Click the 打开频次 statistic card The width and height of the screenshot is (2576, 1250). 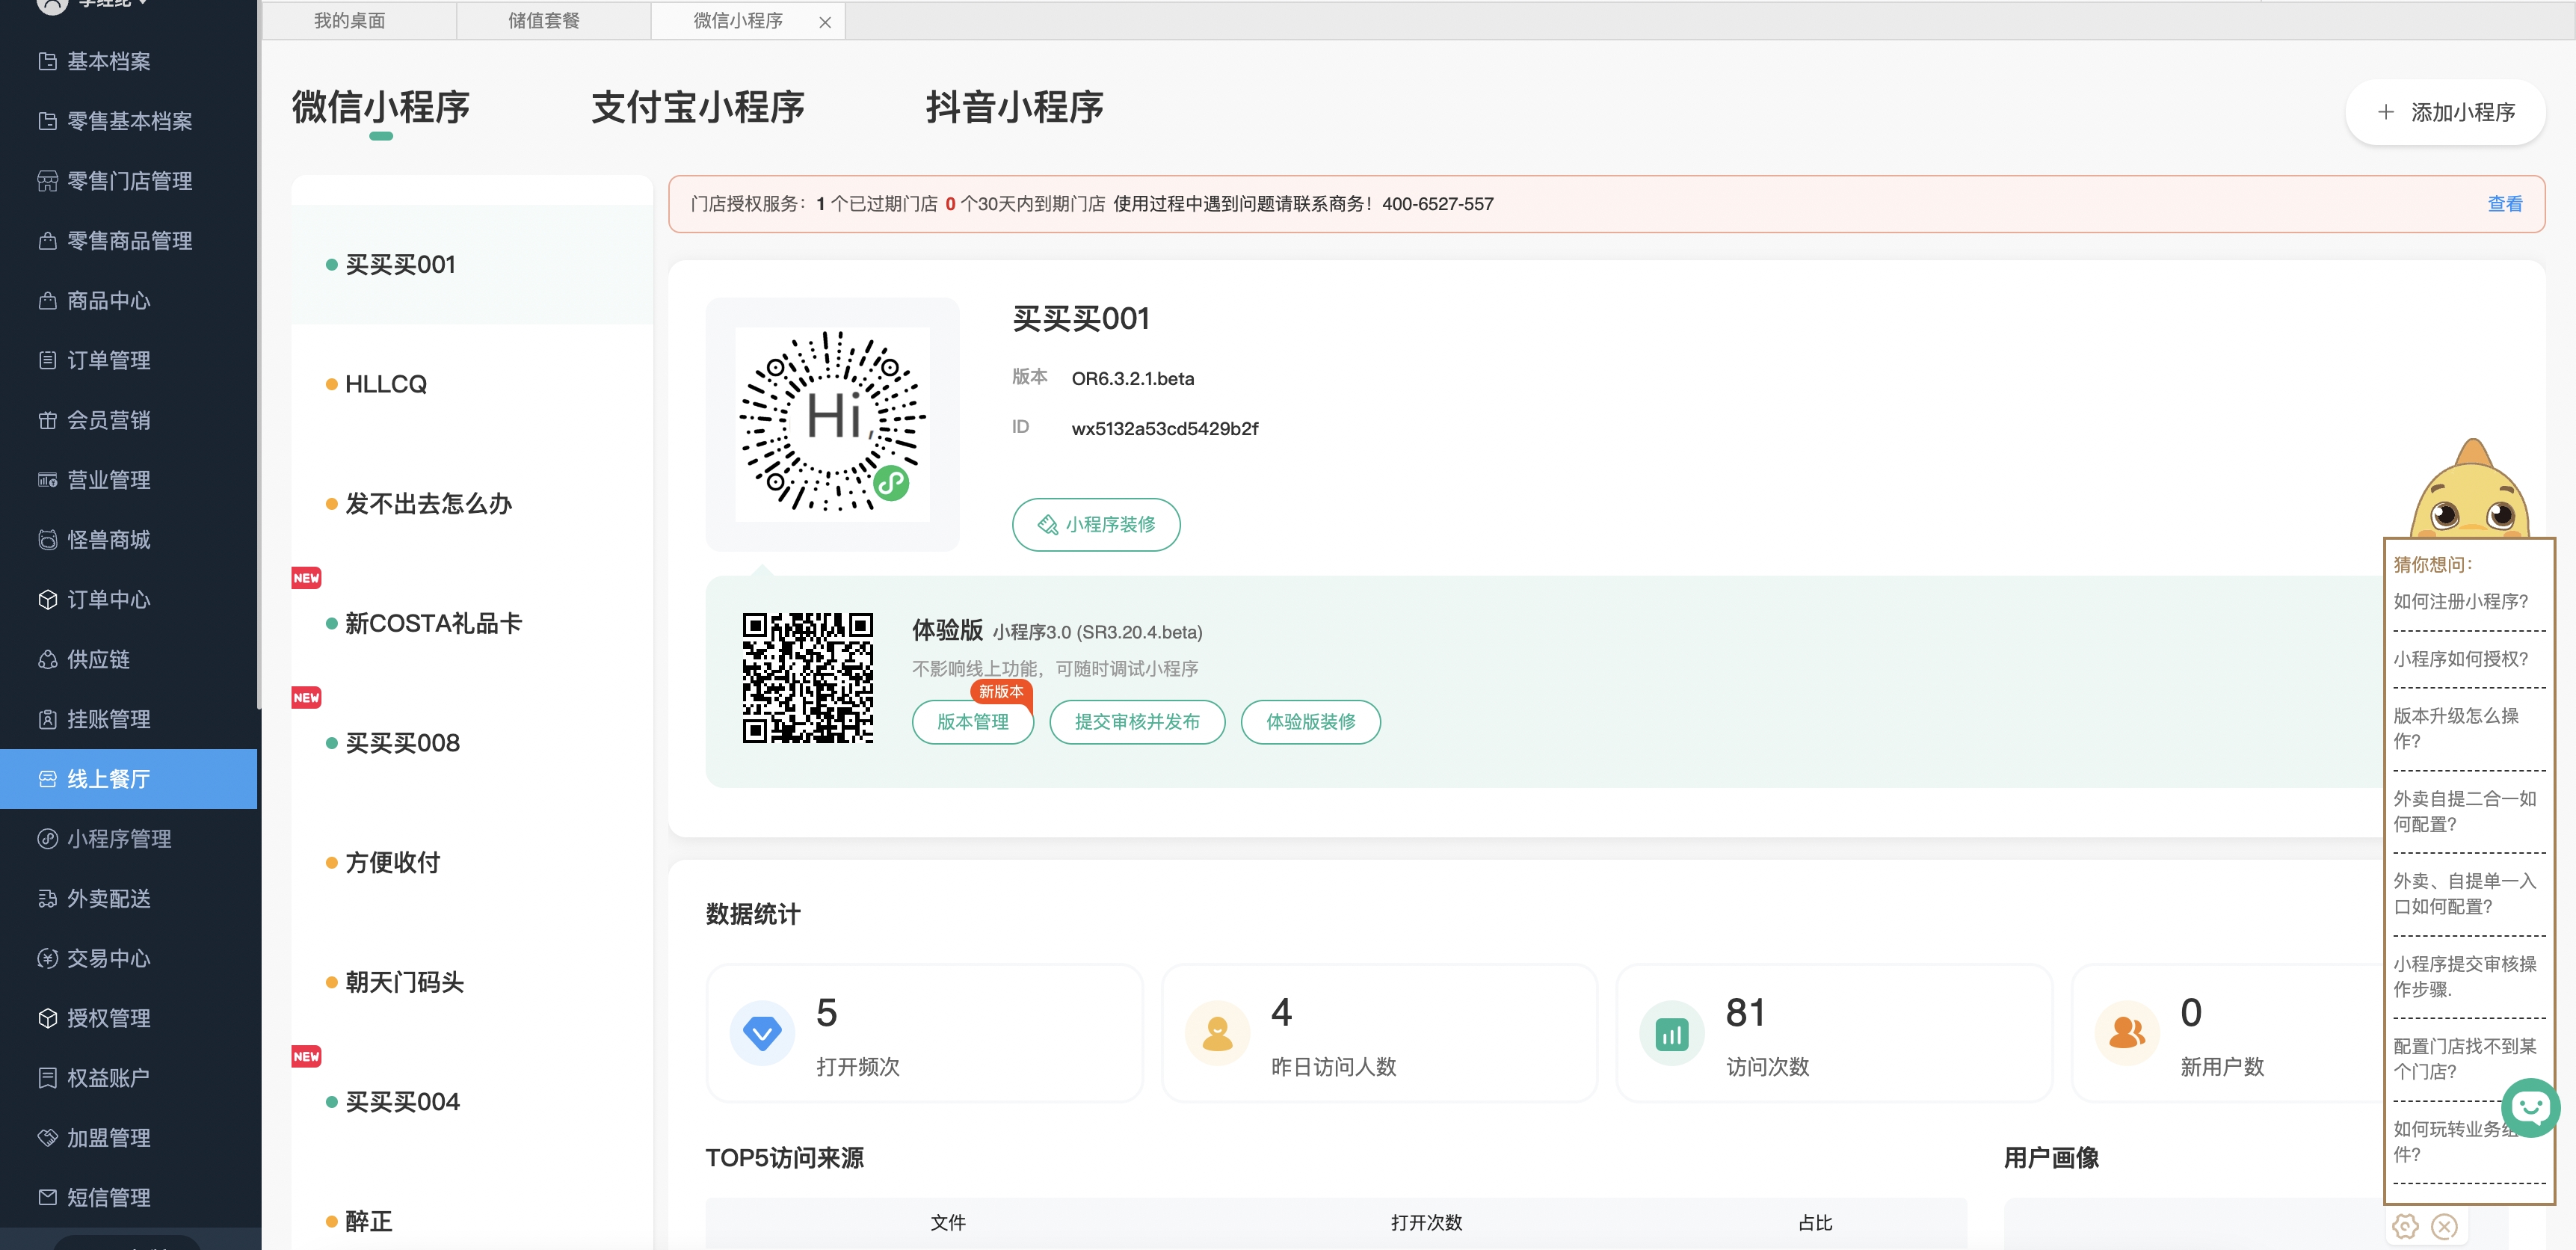pyautogui.click(x=924, y=1033)
